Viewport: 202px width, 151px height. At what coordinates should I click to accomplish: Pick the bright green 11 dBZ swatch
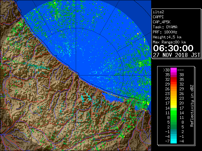174,113
